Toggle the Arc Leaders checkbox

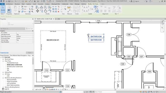pyautogui.click(x=17, y=33)
